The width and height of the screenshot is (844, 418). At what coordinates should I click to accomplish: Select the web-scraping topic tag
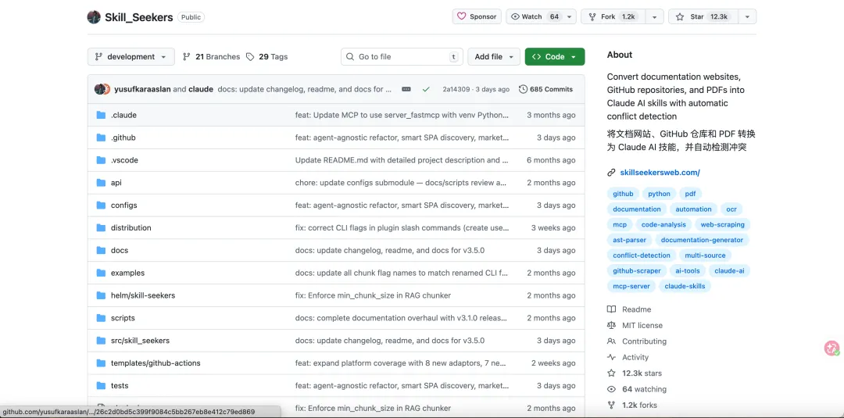[723, 224]
